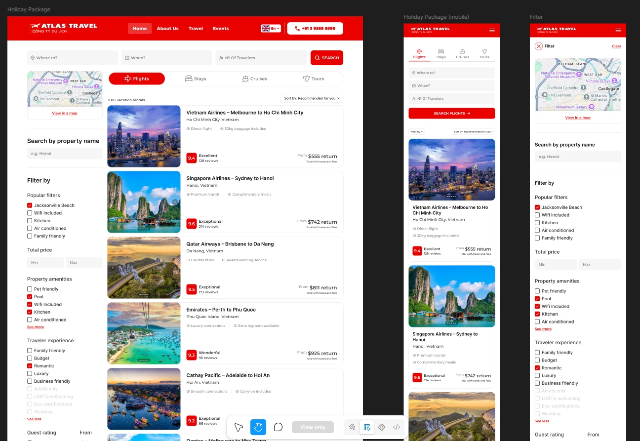The image size is (640, 441).
Task: Select the Move arrow tool in Figma toolbar
Action: point(239,427)
